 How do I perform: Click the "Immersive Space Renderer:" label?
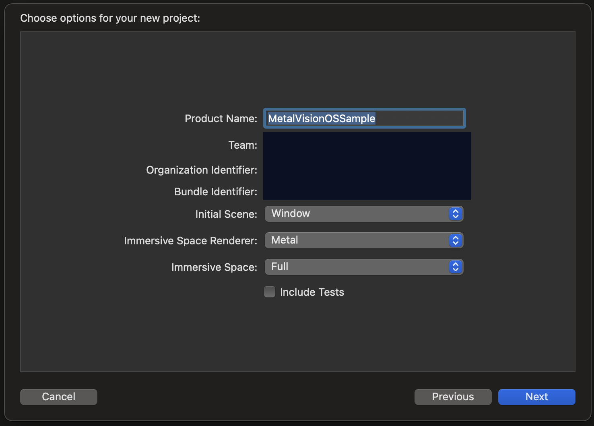[190, 241]
